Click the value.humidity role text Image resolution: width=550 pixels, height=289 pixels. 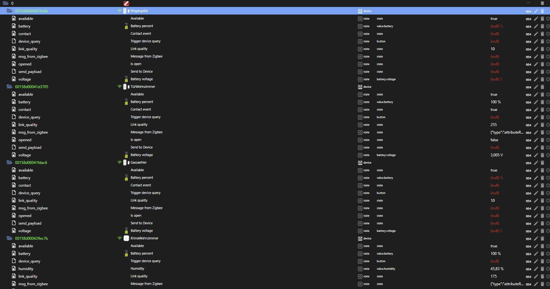coord(386,269)
